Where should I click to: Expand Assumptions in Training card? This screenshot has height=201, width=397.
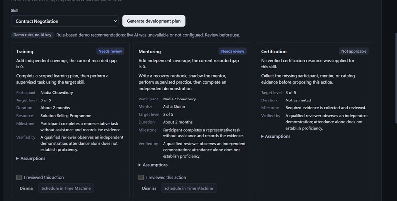pos(31,158)
